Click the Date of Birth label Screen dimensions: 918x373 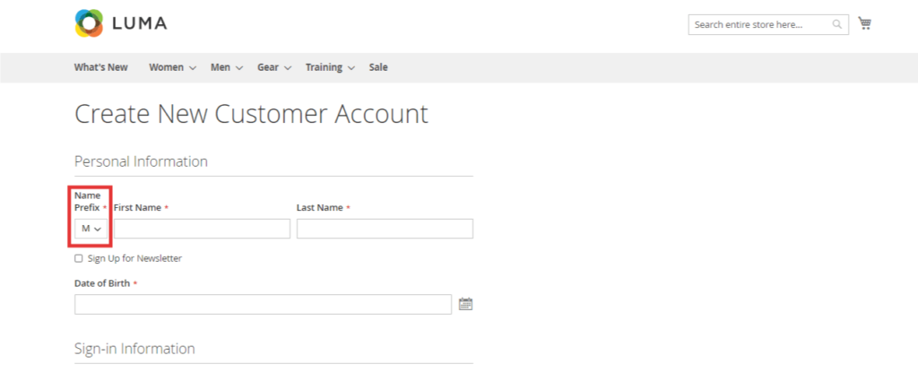click(x=102, y=283)
